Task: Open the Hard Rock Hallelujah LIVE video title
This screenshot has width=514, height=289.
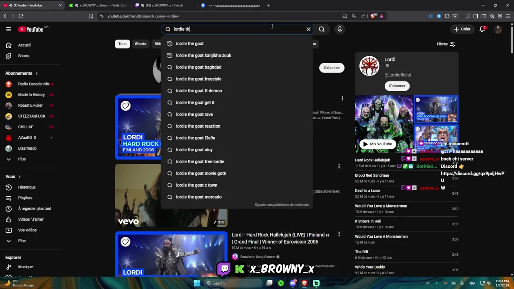Action: tap(280, 238)
